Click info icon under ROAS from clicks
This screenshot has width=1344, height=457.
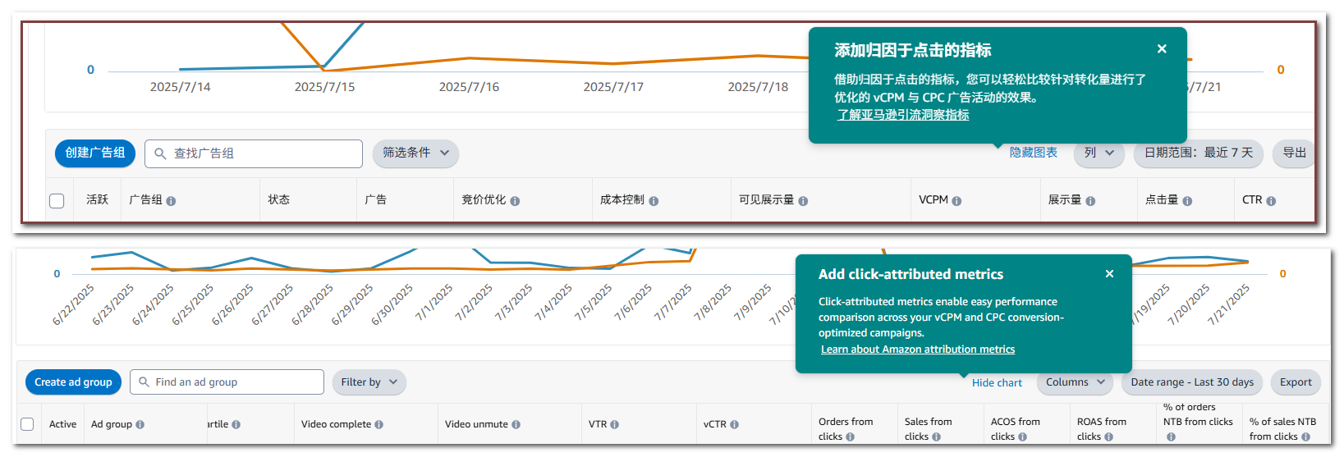(x=1108, y=437)
